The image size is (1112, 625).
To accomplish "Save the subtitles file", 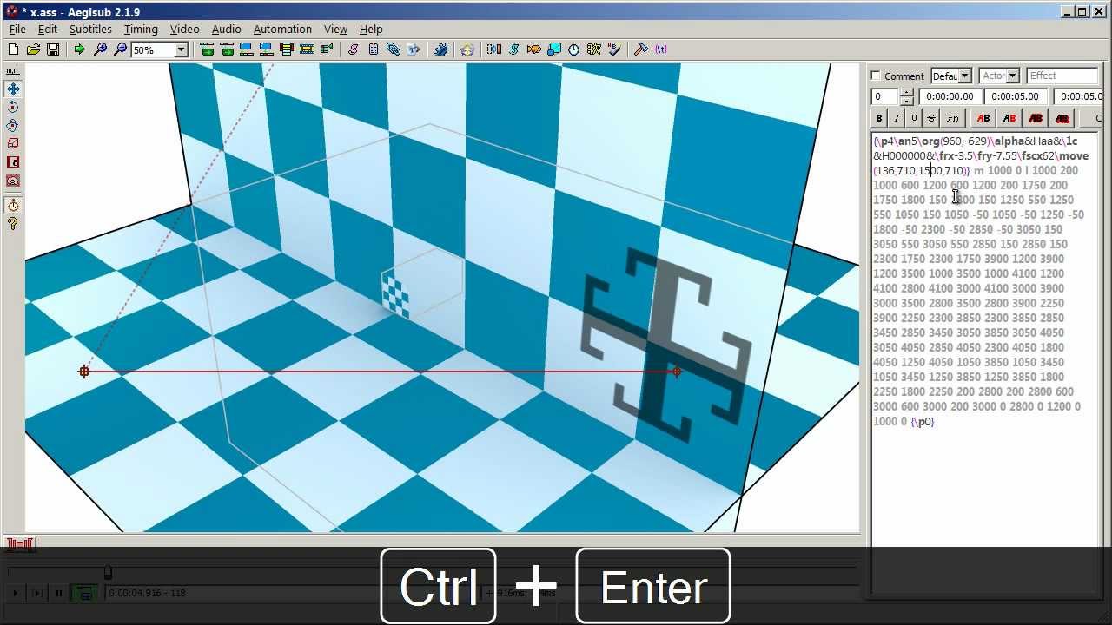I will (x=53, y=49).
